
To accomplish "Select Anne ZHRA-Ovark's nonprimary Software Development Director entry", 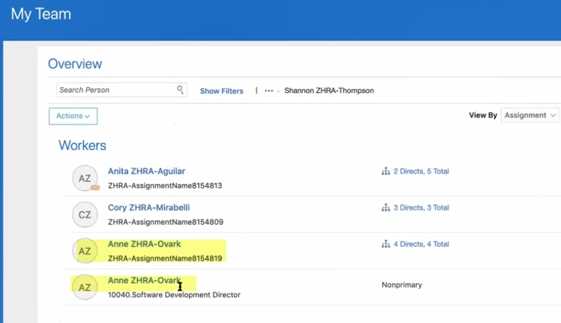I will (144, 281).
